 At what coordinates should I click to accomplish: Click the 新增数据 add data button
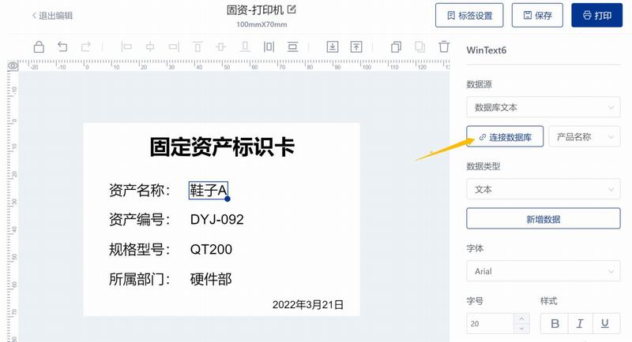[x=544, y=218]
